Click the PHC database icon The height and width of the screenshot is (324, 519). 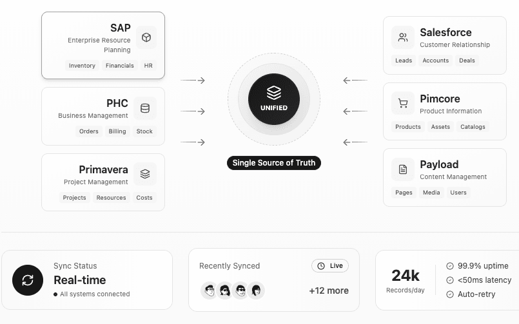tap(145, 108)
